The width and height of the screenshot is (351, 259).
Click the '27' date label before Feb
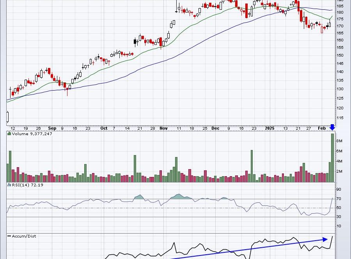pos(308,129)
